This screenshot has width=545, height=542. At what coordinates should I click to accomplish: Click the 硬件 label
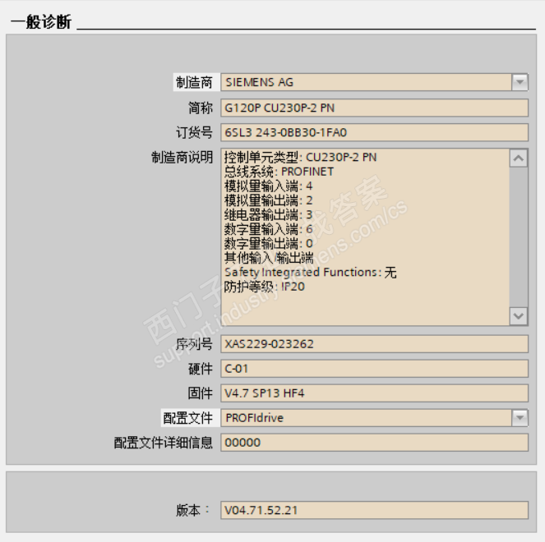coord(201,369)
